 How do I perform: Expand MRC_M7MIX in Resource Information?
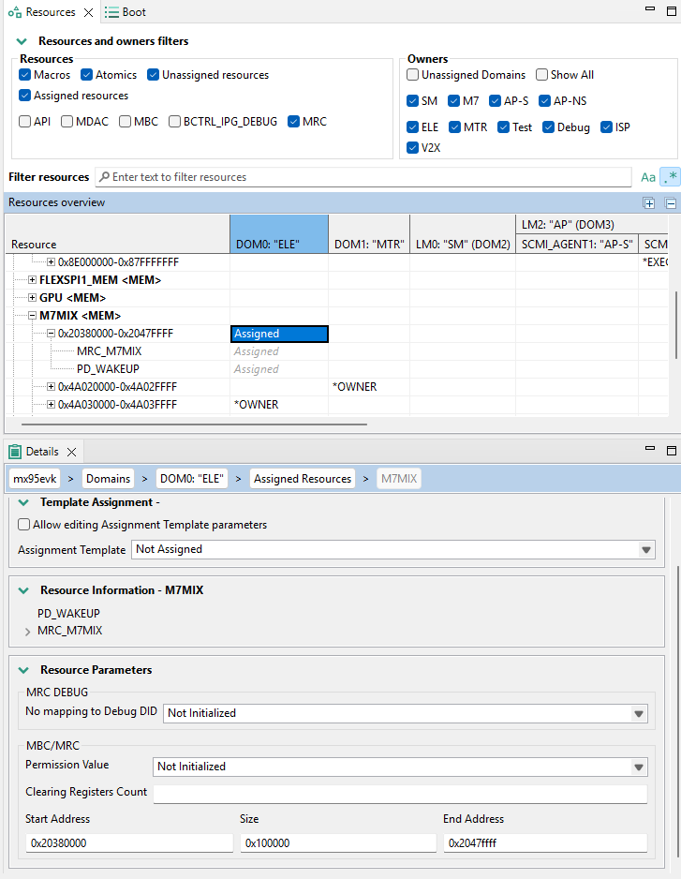pos(27,632)
